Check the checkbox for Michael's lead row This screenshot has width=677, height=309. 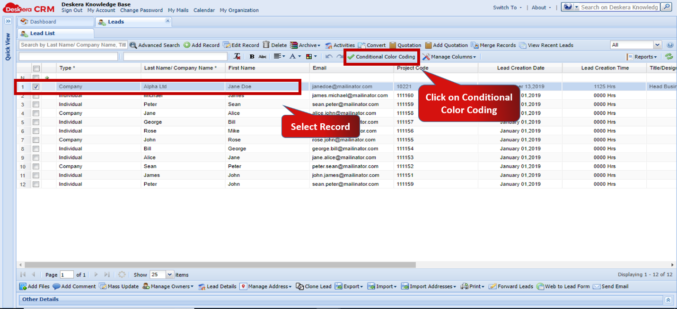[x=35, y=95]
